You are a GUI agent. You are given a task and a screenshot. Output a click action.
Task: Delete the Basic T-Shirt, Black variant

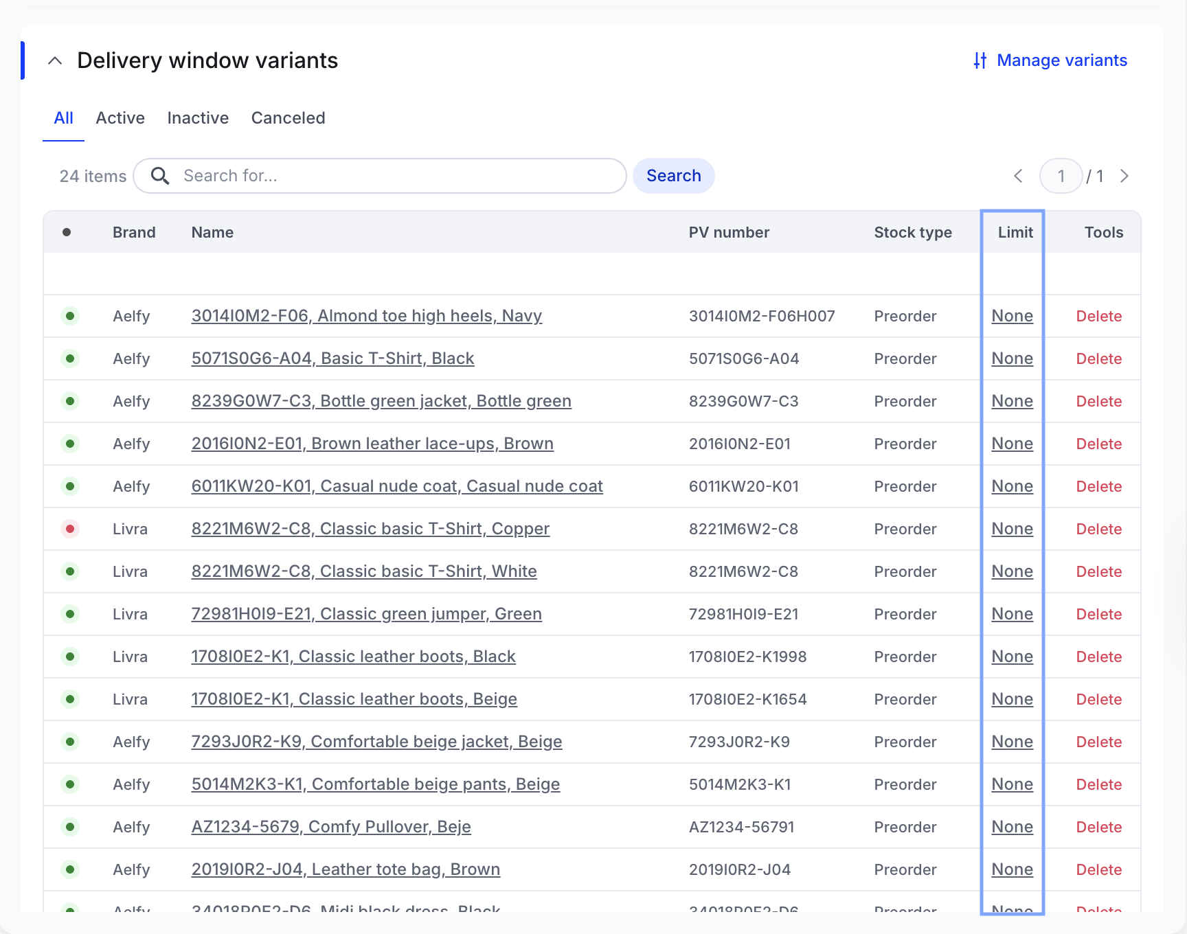1098,358
